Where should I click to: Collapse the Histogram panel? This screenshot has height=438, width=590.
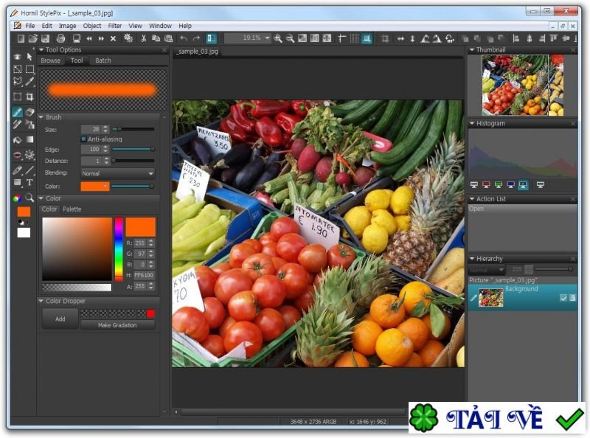(x=472, y=124)
